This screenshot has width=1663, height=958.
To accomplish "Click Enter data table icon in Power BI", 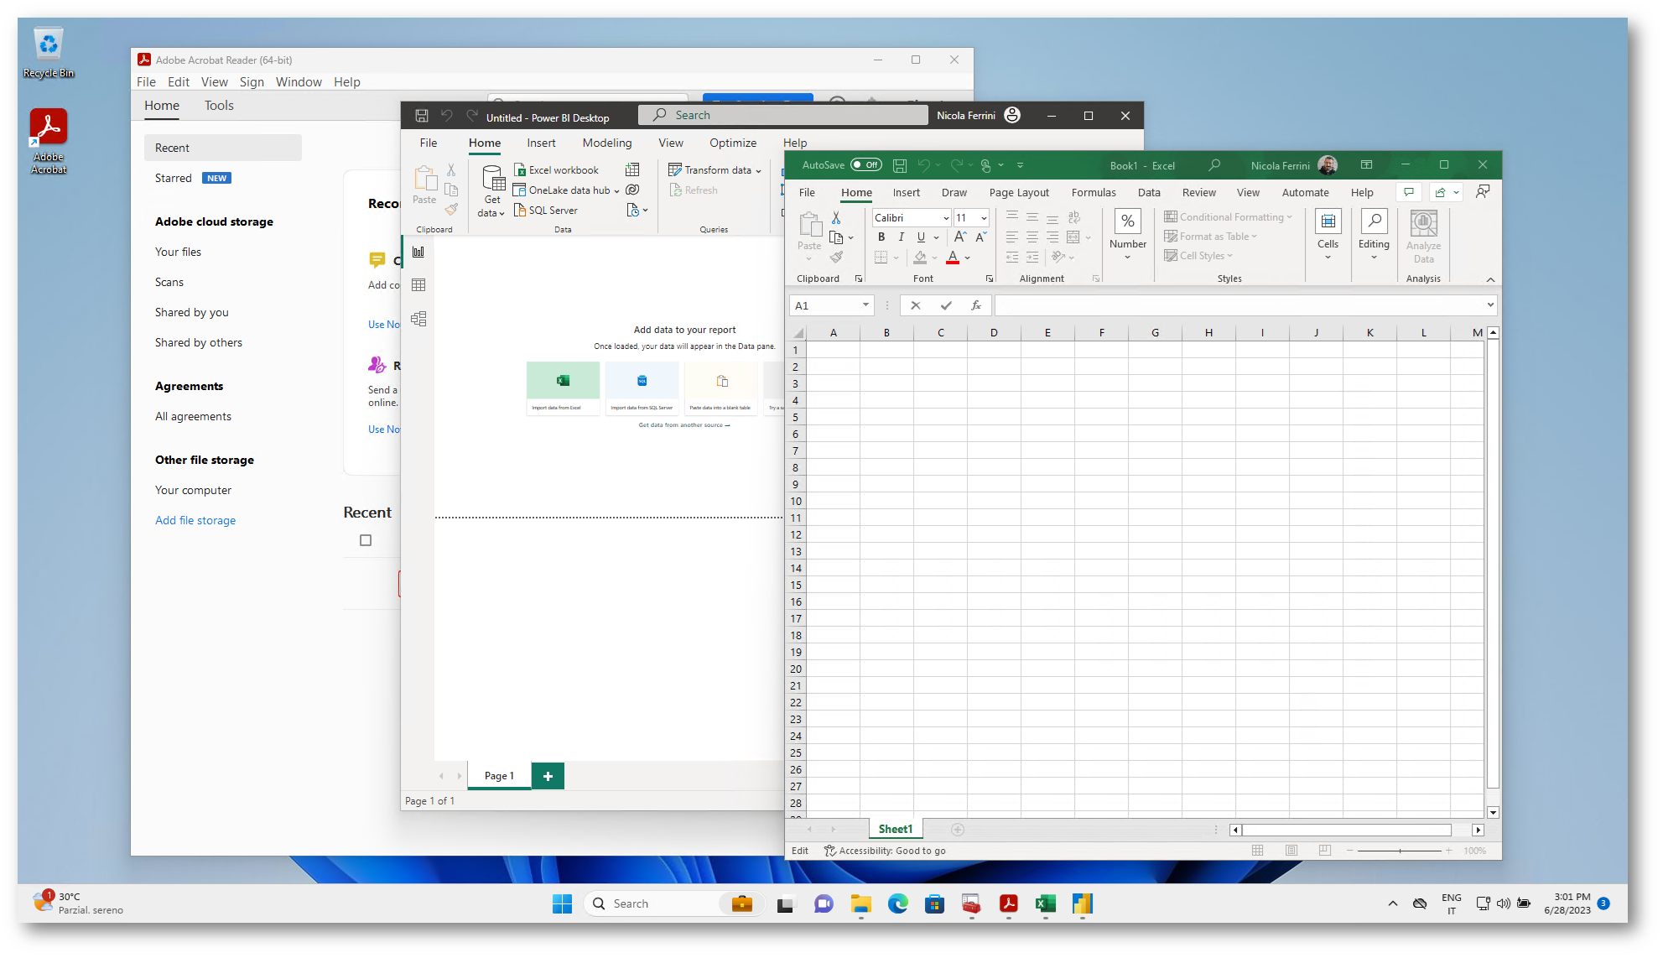I will [x=632, y=169].
